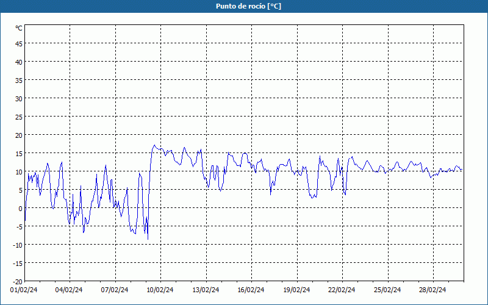The image size is (488, 305).
Task: Click the -5 value on the y-axis
Action: pos(20,227)
